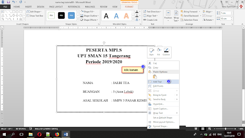Click the shape height field showing 7 cm
This screenshot has height=138, width=245.
(225, 13)
